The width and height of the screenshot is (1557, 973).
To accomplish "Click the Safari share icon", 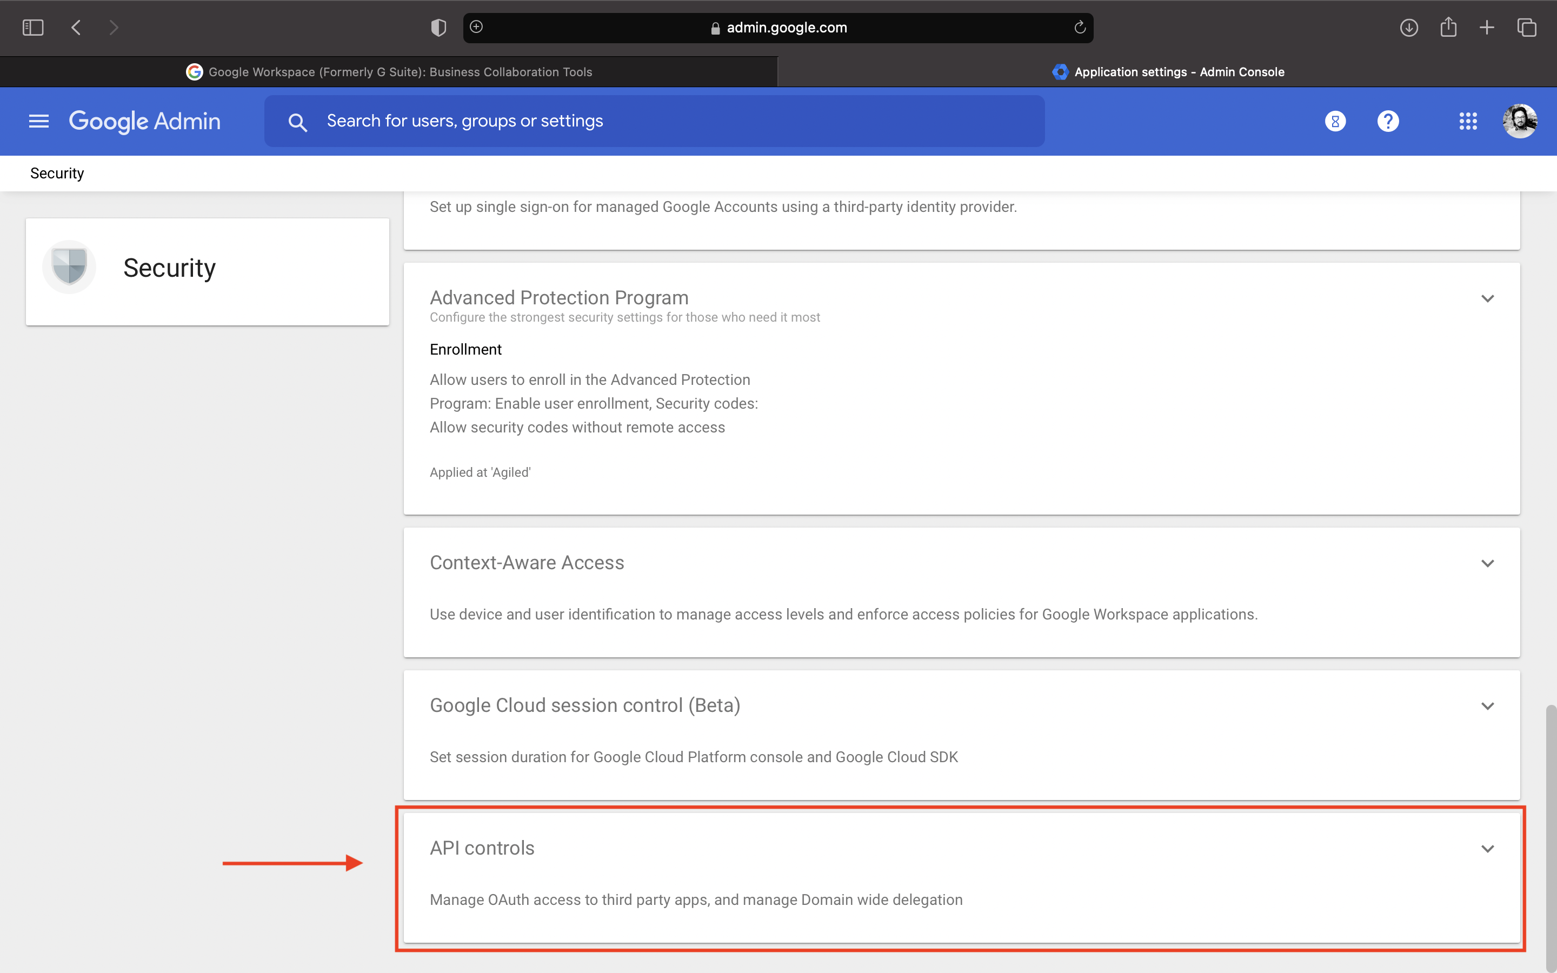I will pyautogui.click(x=1448, y=28).
